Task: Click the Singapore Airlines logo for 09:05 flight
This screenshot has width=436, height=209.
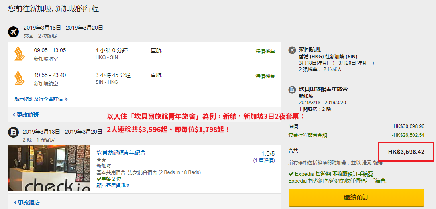Action: point(20,54)
